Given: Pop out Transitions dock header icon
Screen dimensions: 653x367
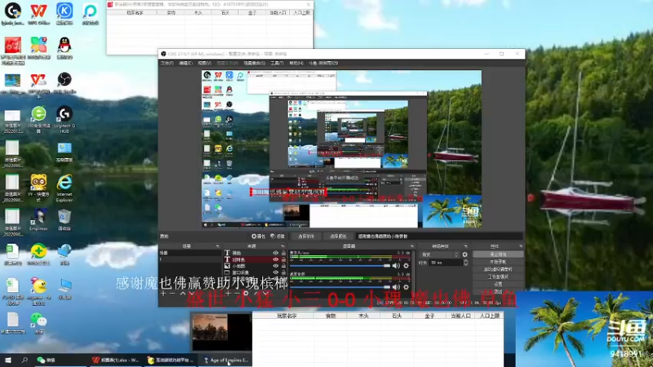Looking at the screenshot, I should pyautogui.click(x=465, y=246).
